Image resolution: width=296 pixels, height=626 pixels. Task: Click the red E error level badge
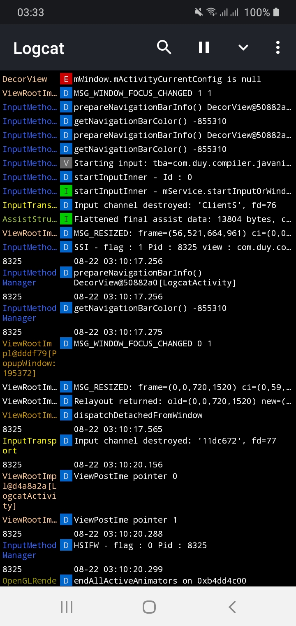(x=66, y=79)
